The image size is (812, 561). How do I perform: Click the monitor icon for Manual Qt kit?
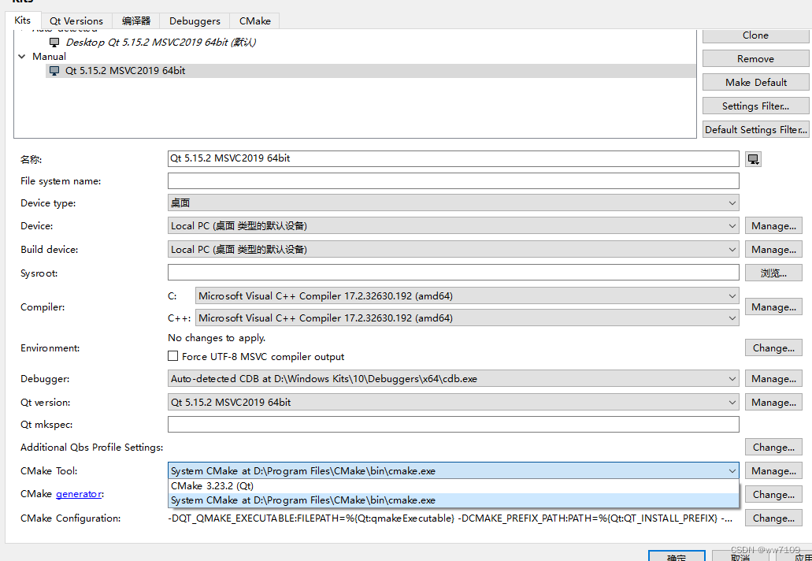[x=54, y=70]
